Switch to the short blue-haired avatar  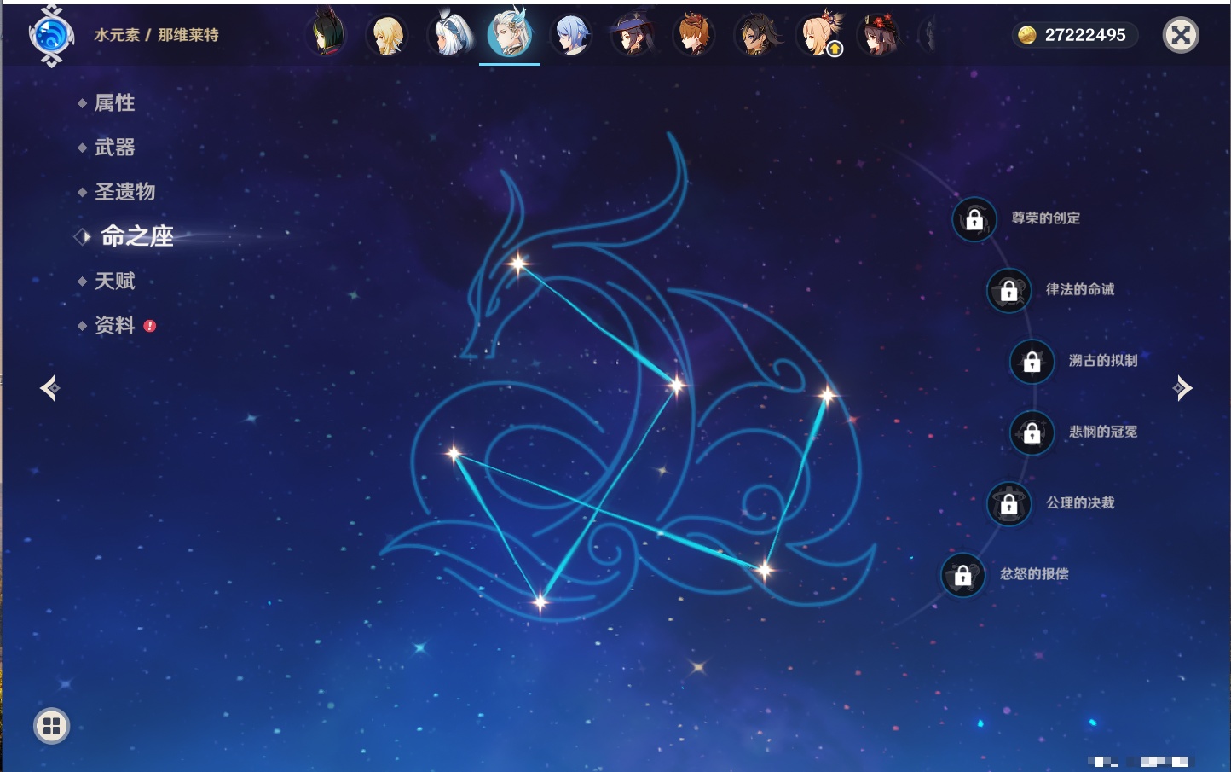(x=571, y=35)
